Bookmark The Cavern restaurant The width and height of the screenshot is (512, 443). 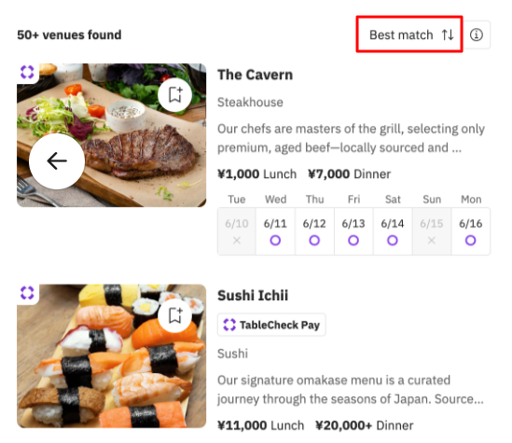point(175,95)
